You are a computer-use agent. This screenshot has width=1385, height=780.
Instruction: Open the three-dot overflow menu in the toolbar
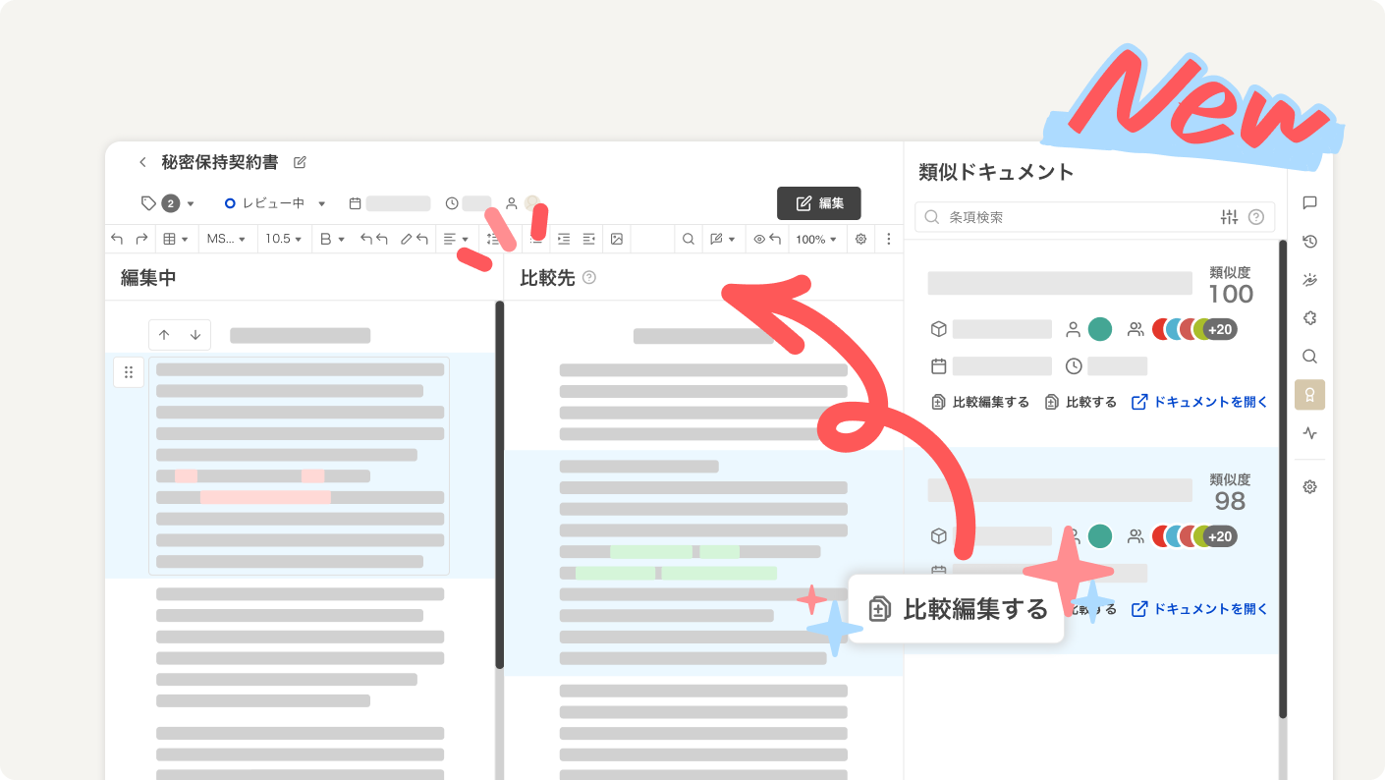coord(888,238)
